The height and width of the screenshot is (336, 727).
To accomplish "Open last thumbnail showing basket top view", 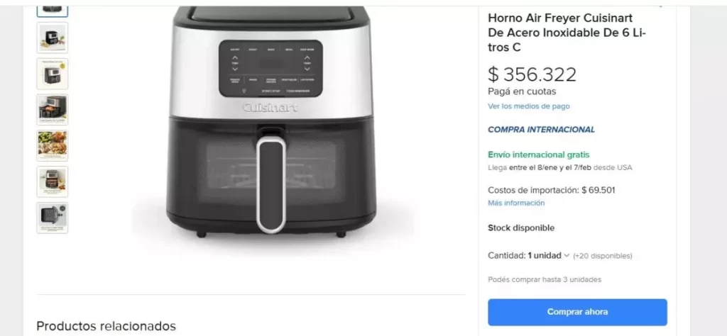I will (x=53, y=218).
